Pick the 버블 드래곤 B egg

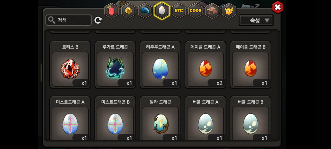click(250, 118)
